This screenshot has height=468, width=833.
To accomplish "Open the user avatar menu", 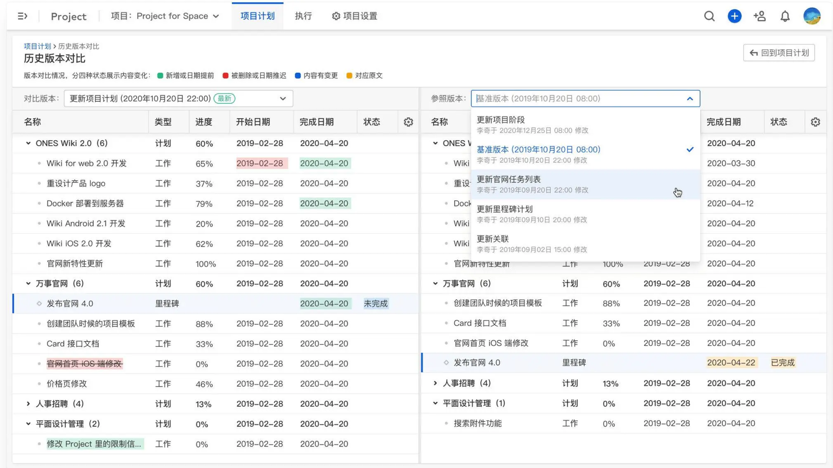I will [812, 16].
